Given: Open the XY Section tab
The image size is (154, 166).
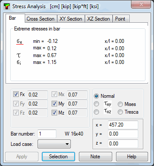Looking at the screenshot, I should point(71,19).
